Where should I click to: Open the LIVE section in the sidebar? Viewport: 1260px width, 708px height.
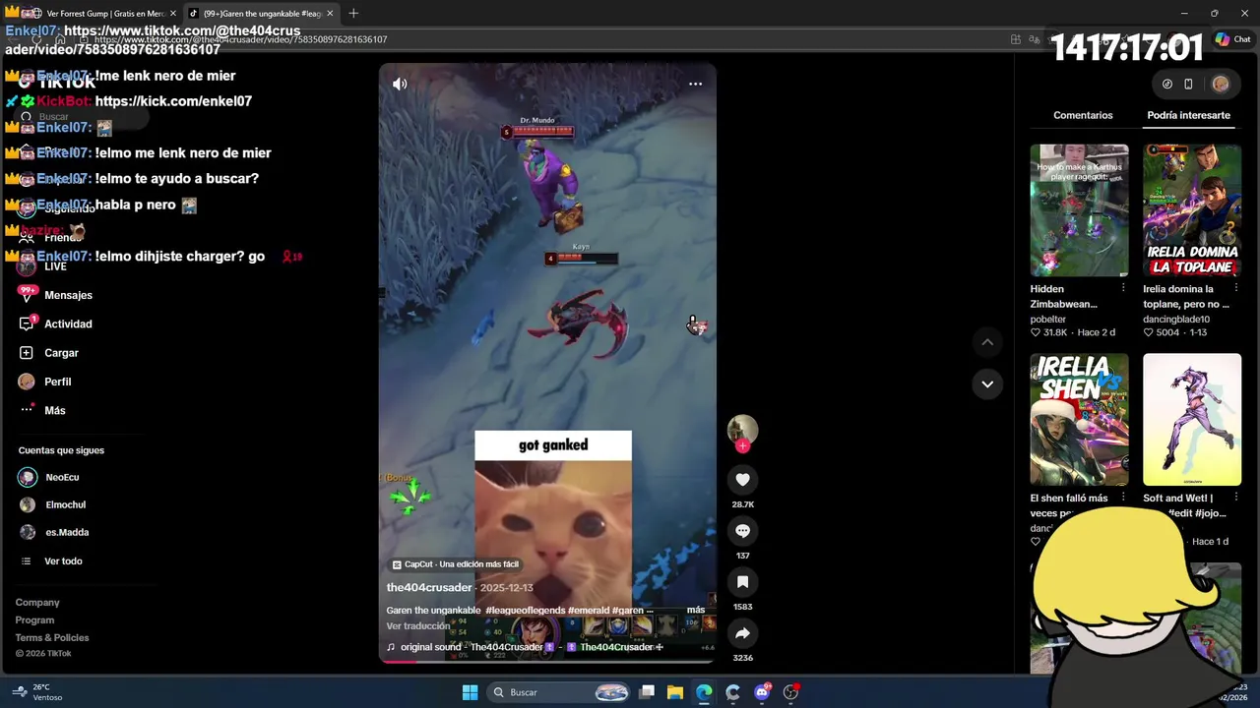[x=55, y=266]
